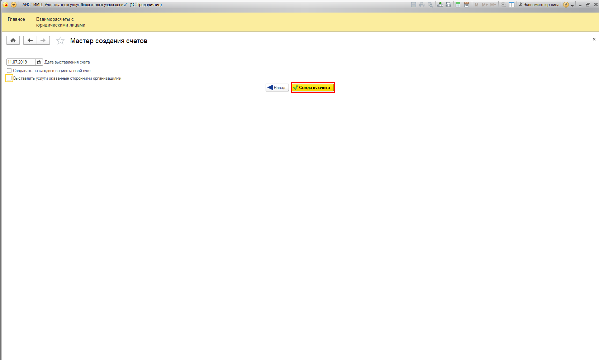The image size is (599, 360).
Task: Open the calendar icon in title toolbar
Action: tap(466, 5)
